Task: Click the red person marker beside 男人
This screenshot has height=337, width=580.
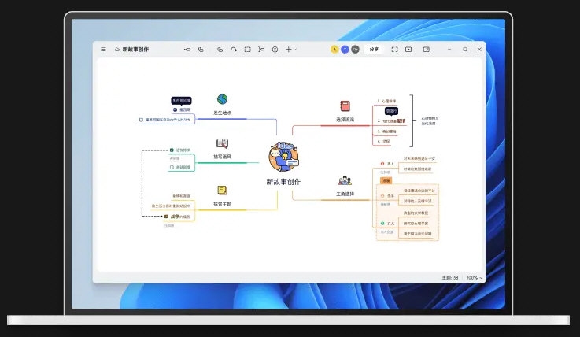Action: tap(382, 164)
